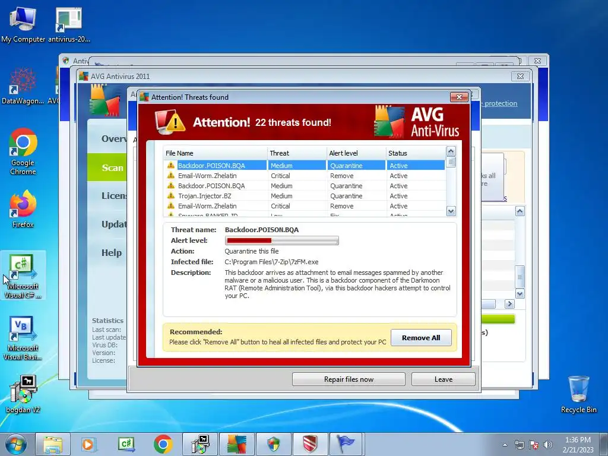This screenshot has width=608, height=456.
Task: Launch Firefox from desktop
Action: [x=23, y=208]
